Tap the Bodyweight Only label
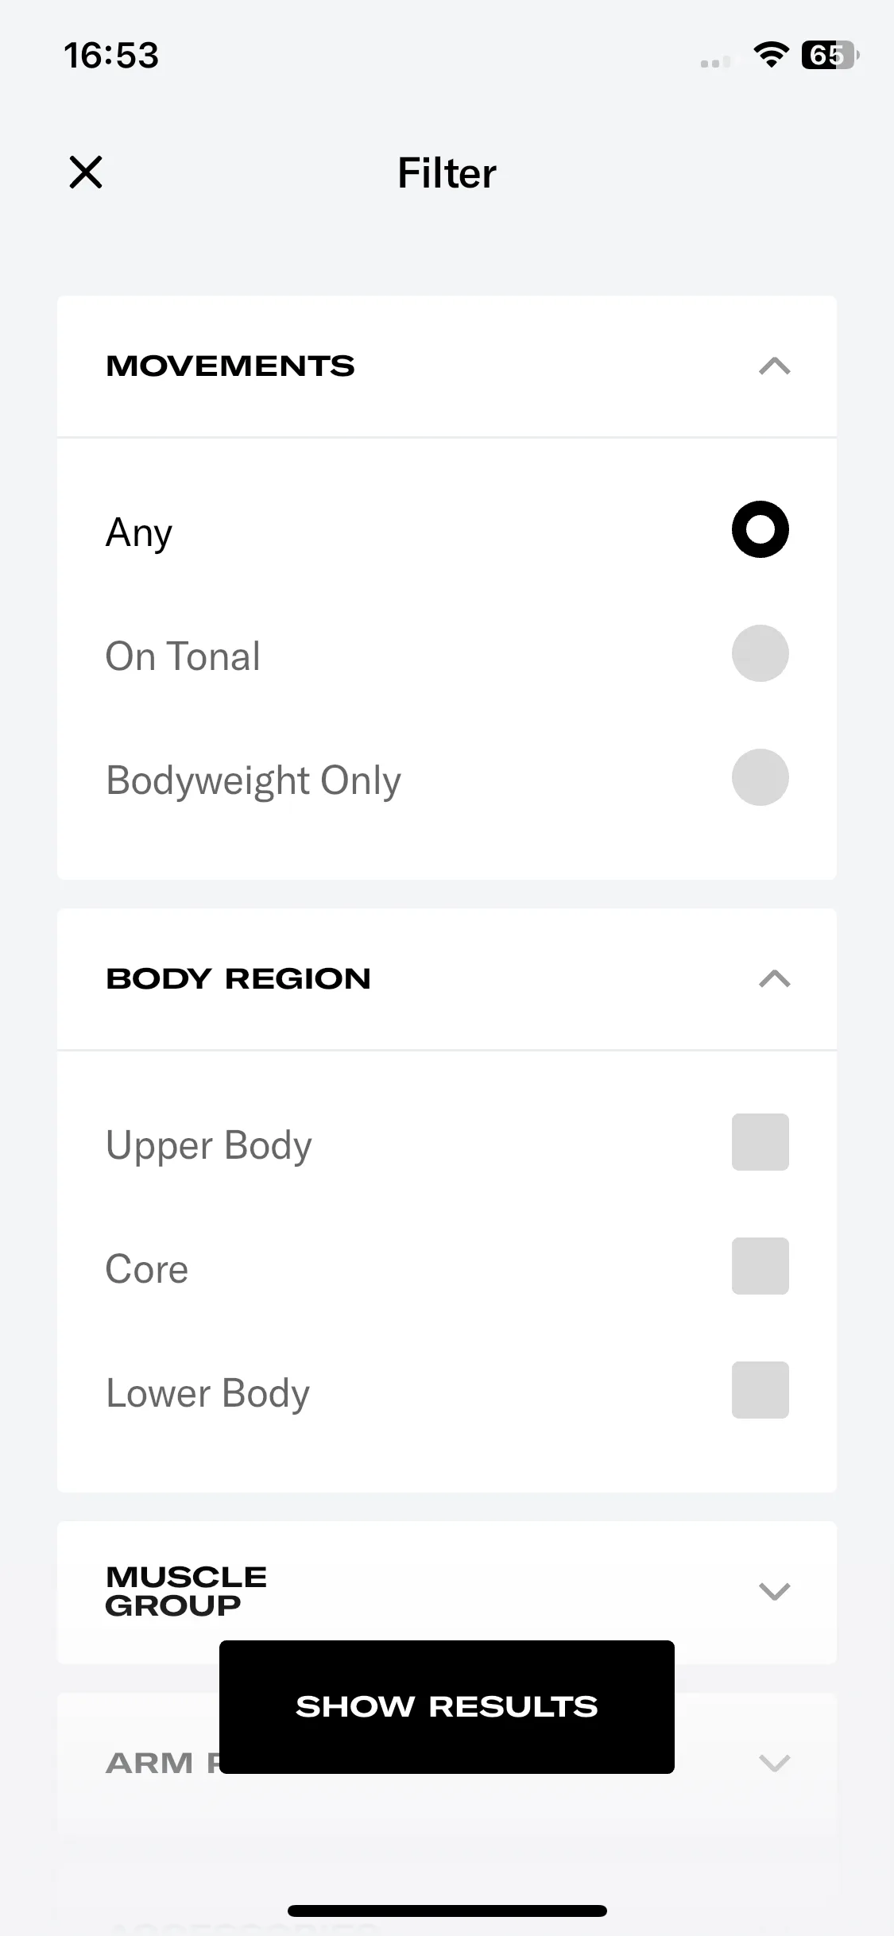This screenshot has height=1936, width=894. (253, 780)
